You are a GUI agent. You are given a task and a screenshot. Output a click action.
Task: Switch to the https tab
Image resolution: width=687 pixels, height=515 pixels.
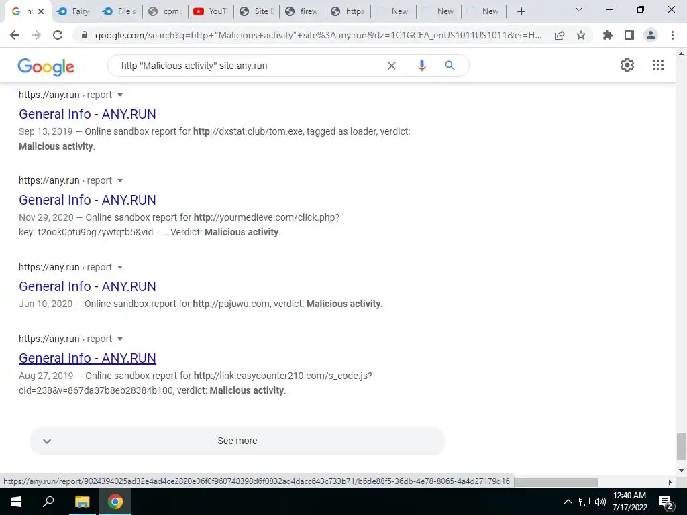click(348, 11)
